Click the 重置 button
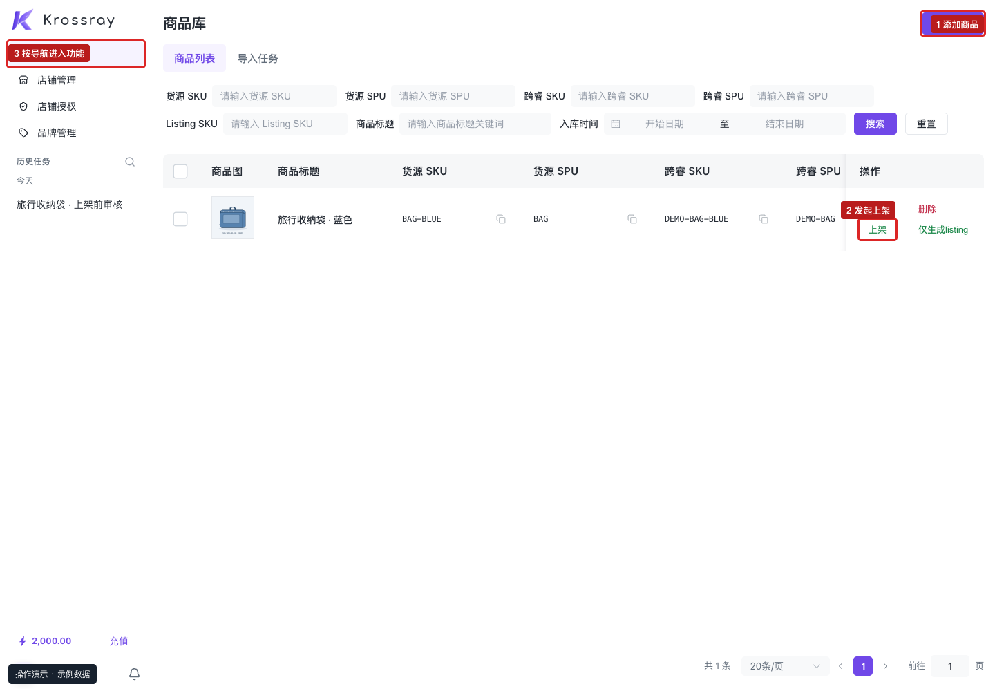The height and width of the screenshot is (691, 995). pyautogui.click(x=926, y=124)
